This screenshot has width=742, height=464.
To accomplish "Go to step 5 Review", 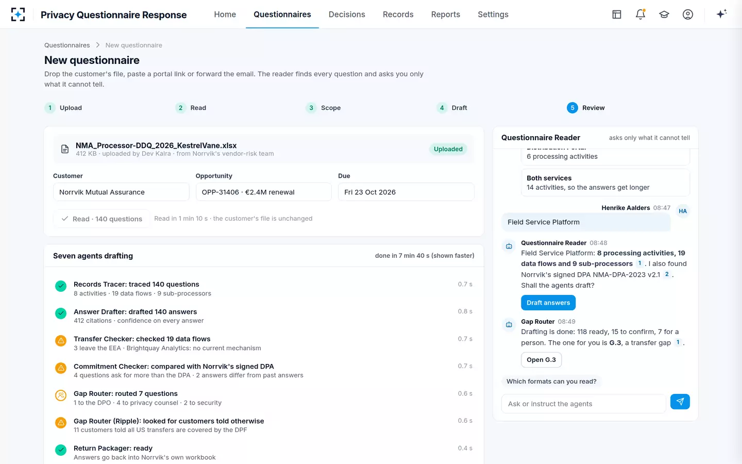I will (586, 108).
